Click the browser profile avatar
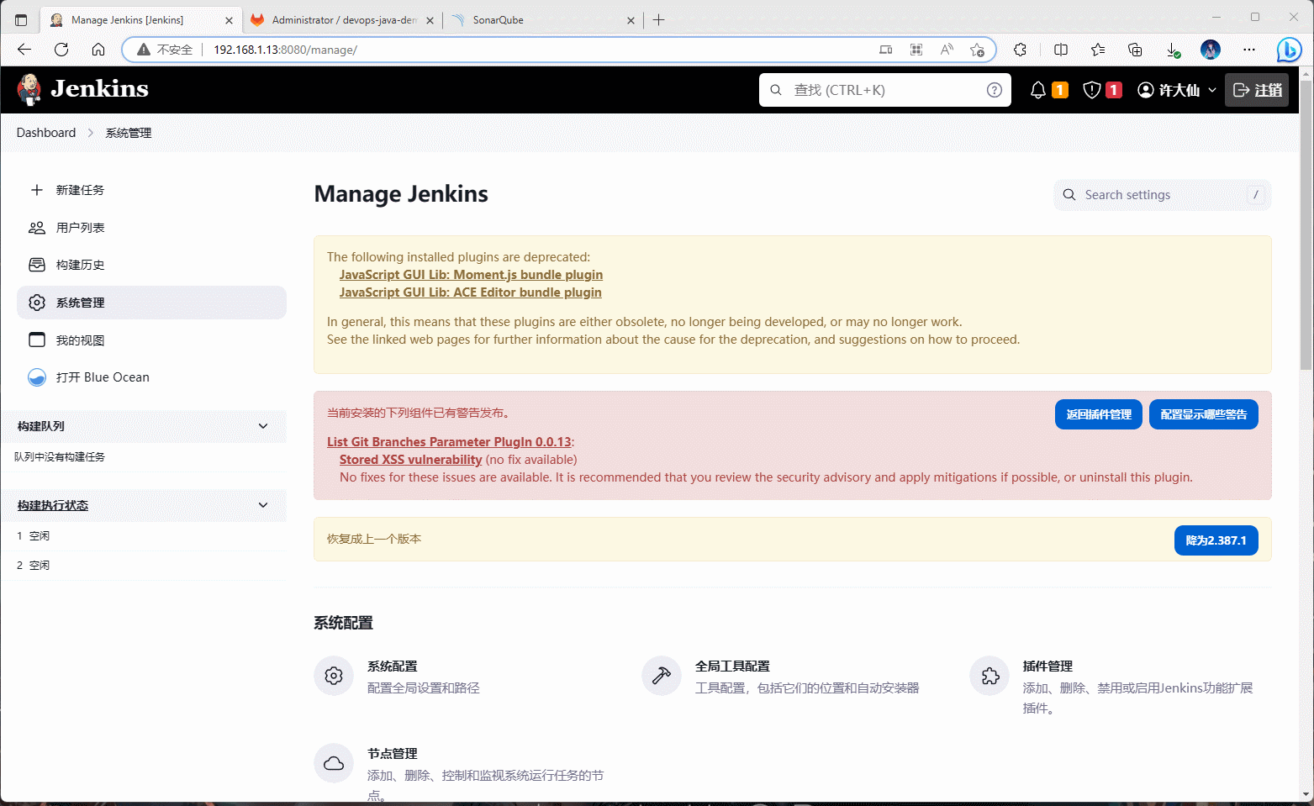 pyautogui.click(x=1211, y=50)
